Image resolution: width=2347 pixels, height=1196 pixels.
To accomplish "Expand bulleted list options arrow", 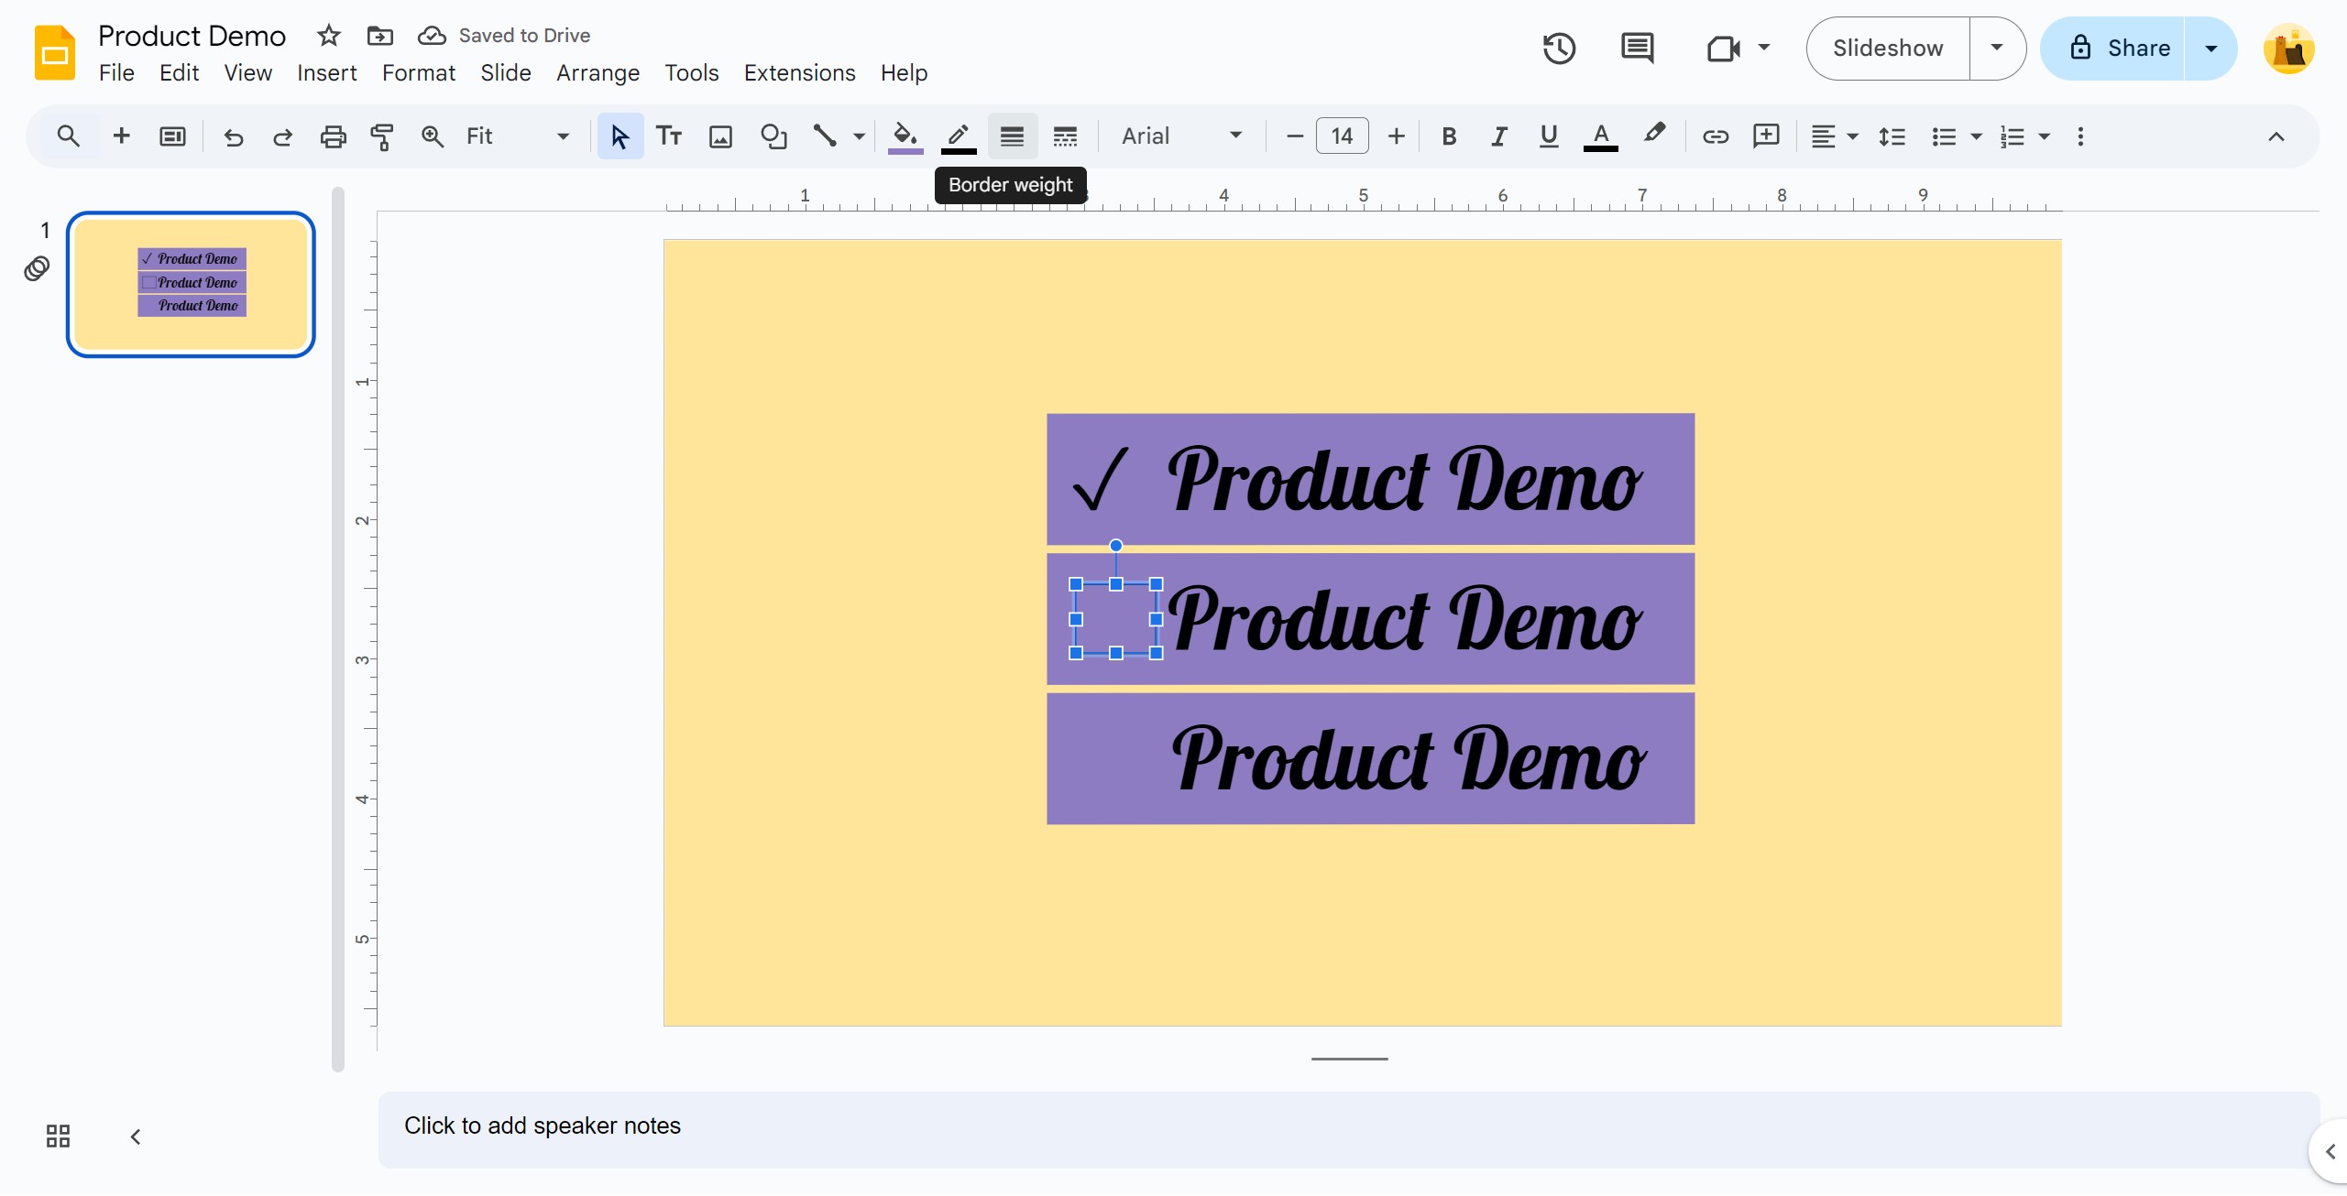I will pyautogui.click(x=1976, y=136).
